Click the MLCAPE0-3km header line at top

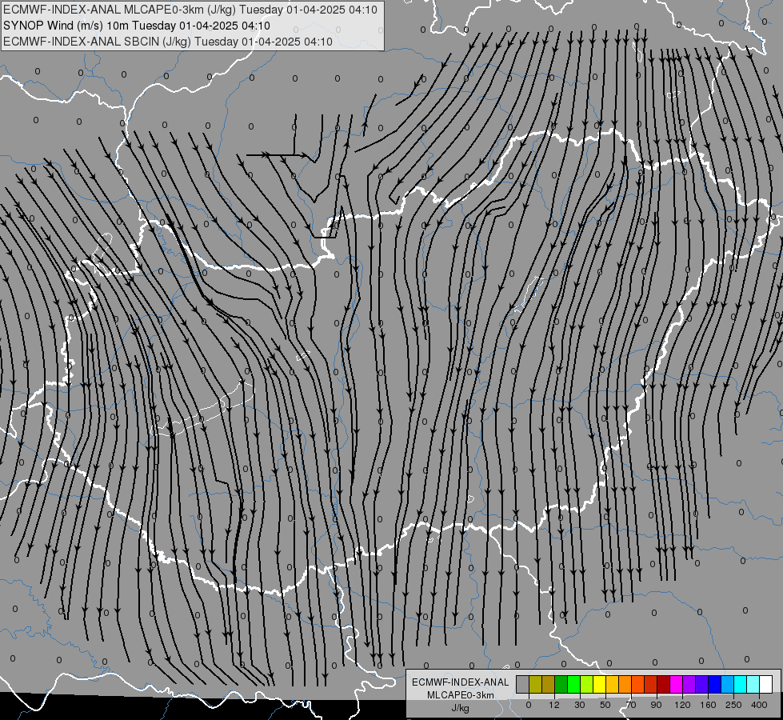point(190,10)
